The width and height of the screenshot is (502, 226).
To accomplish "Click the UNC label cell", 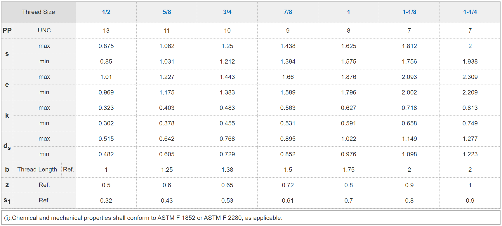I will tap(44, 30).
